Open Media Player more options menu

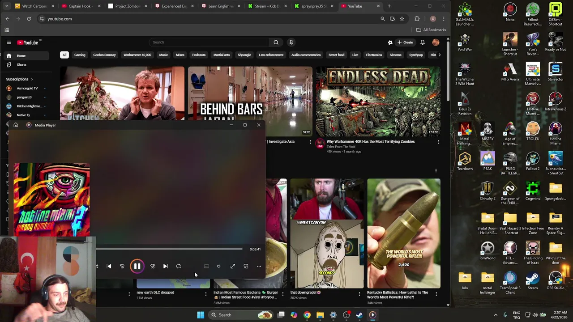[259, 266]
